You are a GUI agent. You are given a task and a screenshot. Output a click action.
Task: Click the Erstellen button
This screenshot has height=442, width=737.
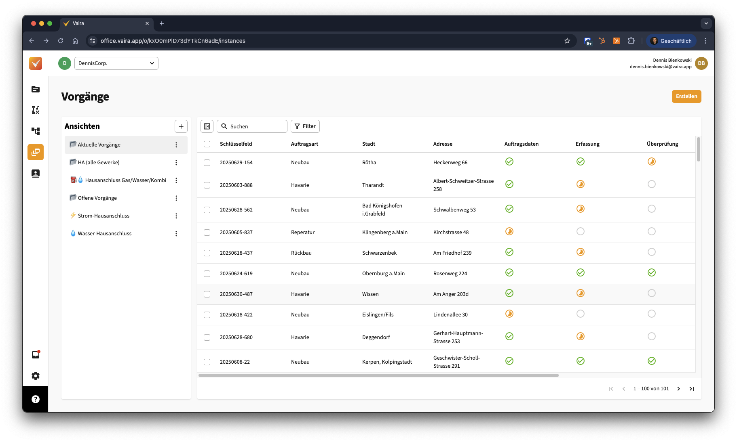click(x=686, y=96)
